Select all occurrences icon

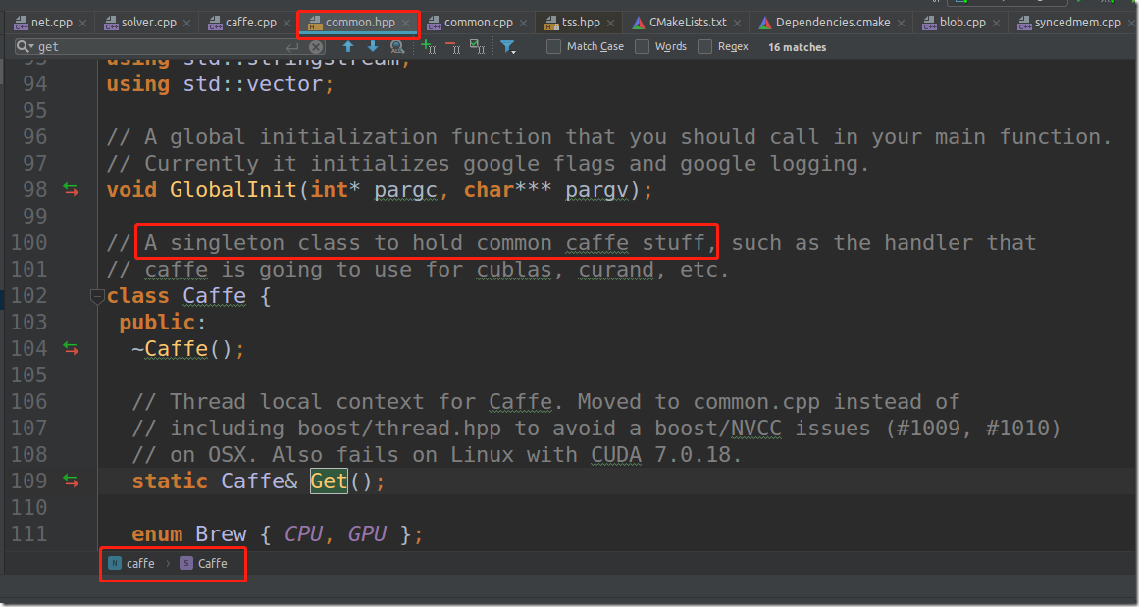[477, 47]
